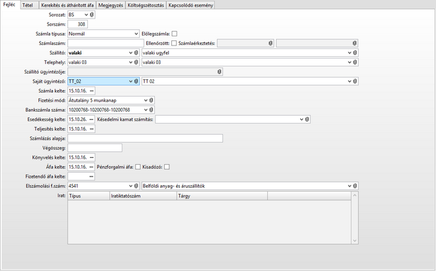Expand 'Belföldi anyag- és áruszállítók' dropdown

tap(349, 186)
